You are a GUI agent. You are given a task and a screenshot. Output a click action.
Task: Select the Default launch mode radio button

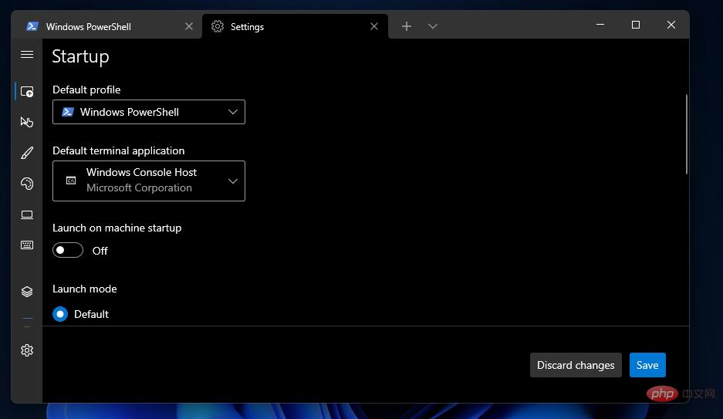60,314
